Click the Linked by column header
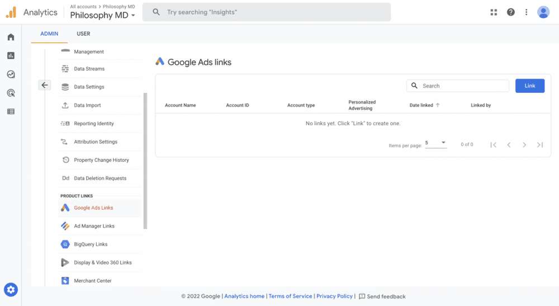Viewport: 559px width, 306px height. point(481,105)
